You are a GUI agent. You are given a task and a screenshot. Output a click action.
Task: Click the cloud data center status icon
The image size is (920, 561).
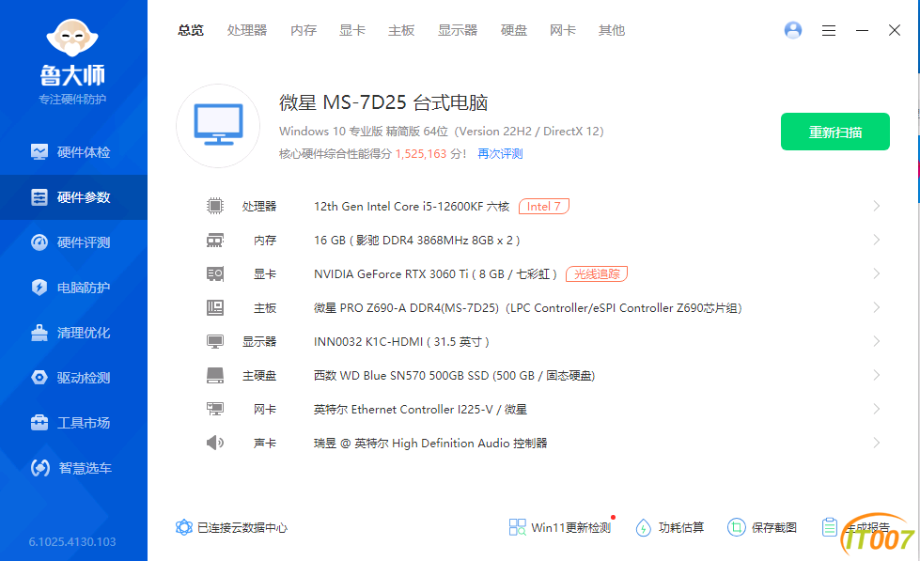tap(183, 527)
